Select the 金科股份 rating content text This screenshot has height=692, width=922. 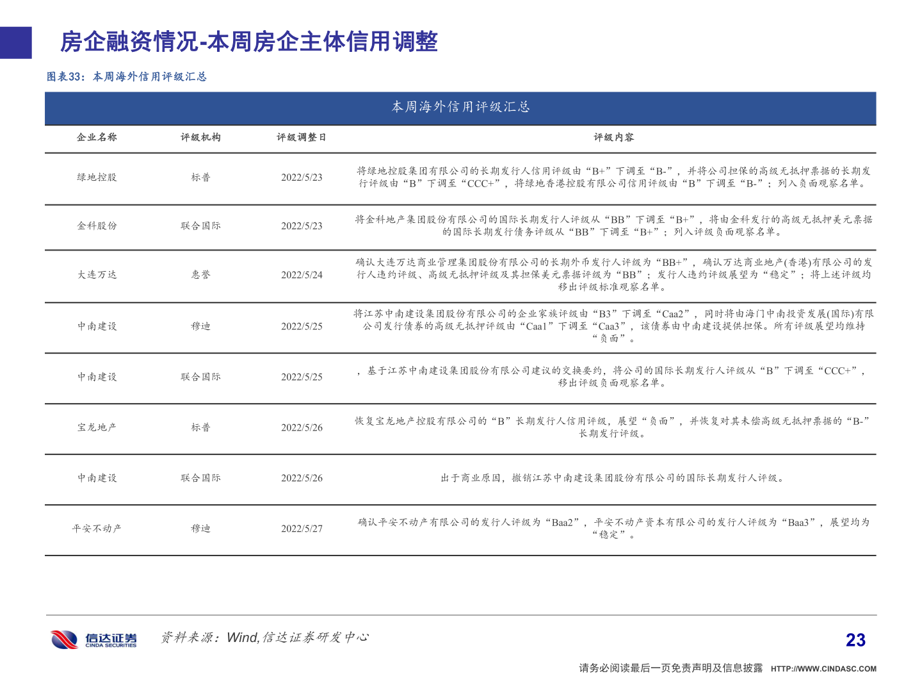tap(613, 226)
